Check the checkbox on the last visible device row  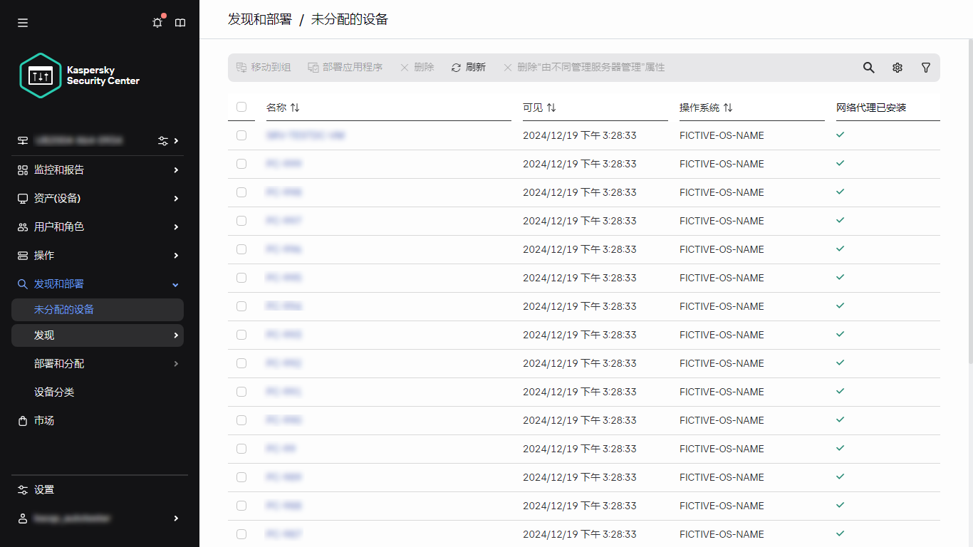click(241, 533)
